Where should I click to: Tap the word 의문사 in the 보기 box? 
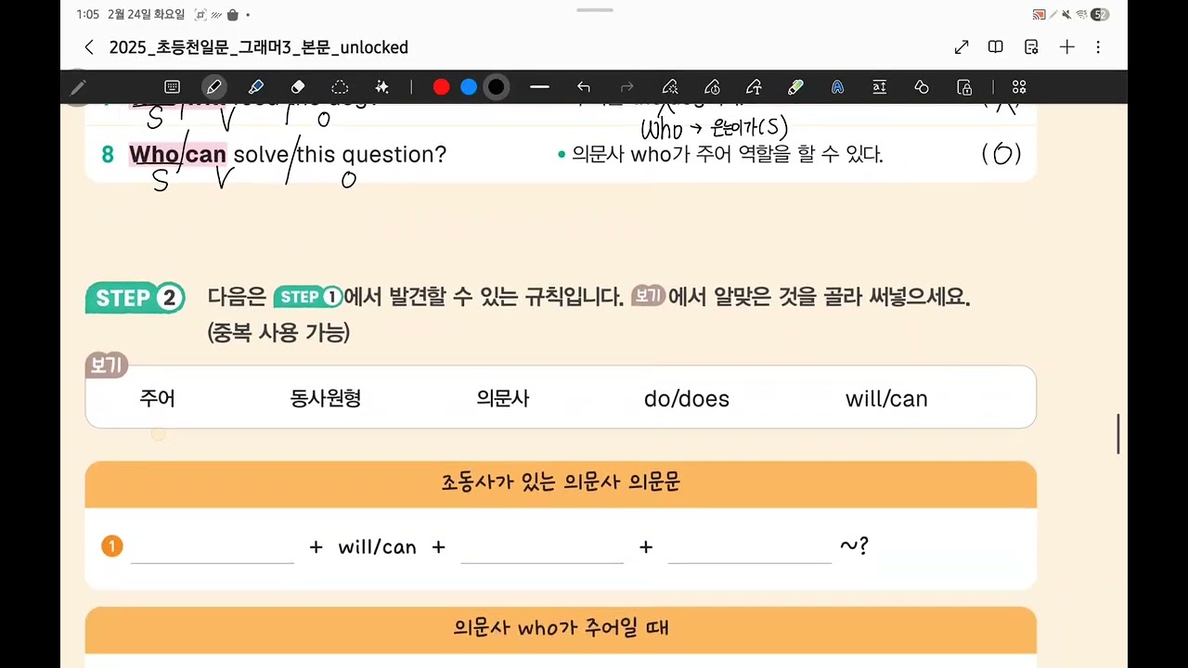pyautogui.click(x=503, y=399)
